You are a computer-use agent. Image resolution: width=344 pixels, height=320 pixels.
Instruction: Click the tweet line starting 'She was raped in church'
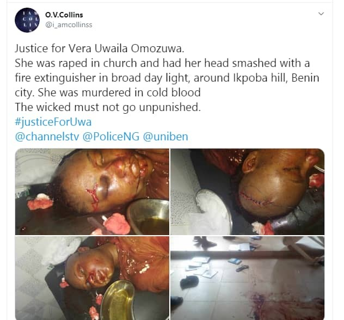(162, 63)
